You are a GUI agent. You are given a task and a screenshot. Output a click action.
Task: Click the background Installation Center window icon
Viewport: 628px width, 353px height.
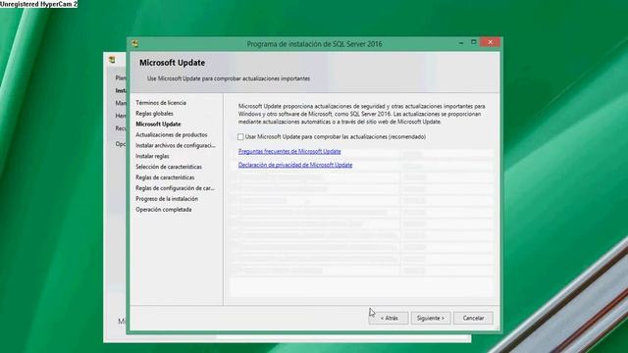tap(112, 60)
